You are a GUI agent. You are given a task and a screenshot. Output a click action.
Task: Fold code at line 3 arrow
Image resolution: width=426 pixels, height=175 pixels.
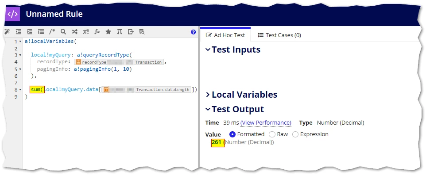(20, 55)
